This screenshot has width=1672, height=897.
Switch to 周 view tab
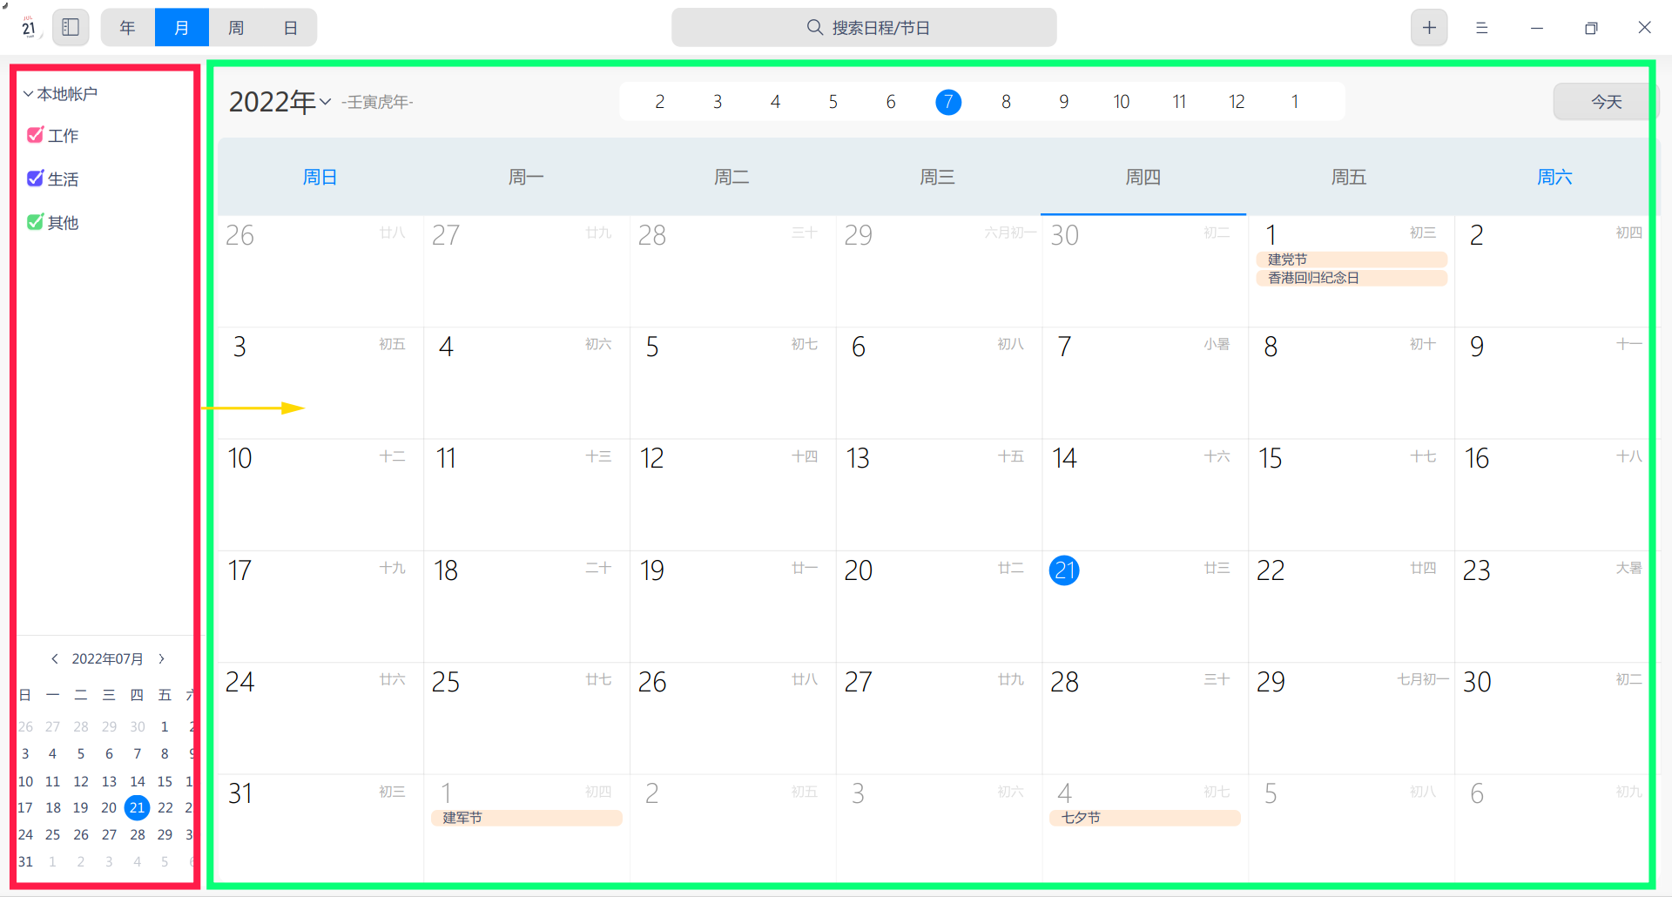coord(236,27)
